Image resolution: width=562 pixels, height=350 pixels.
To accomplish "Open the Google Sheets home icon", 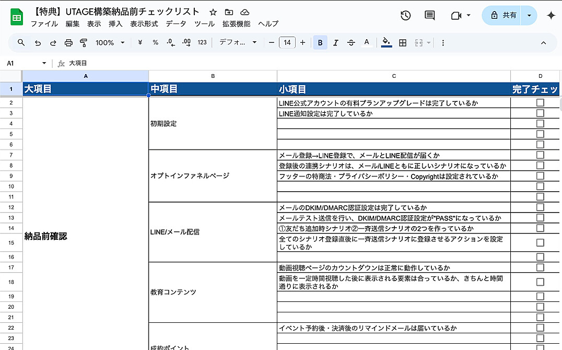I will pos(17,17).
